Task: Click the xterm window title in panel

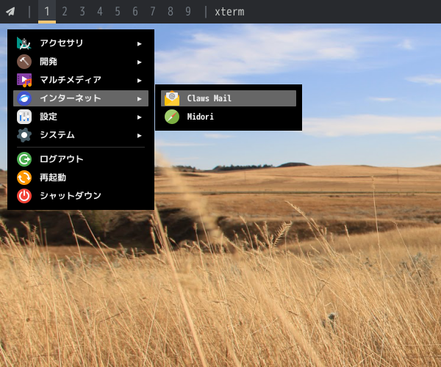Action: point(229,12)
